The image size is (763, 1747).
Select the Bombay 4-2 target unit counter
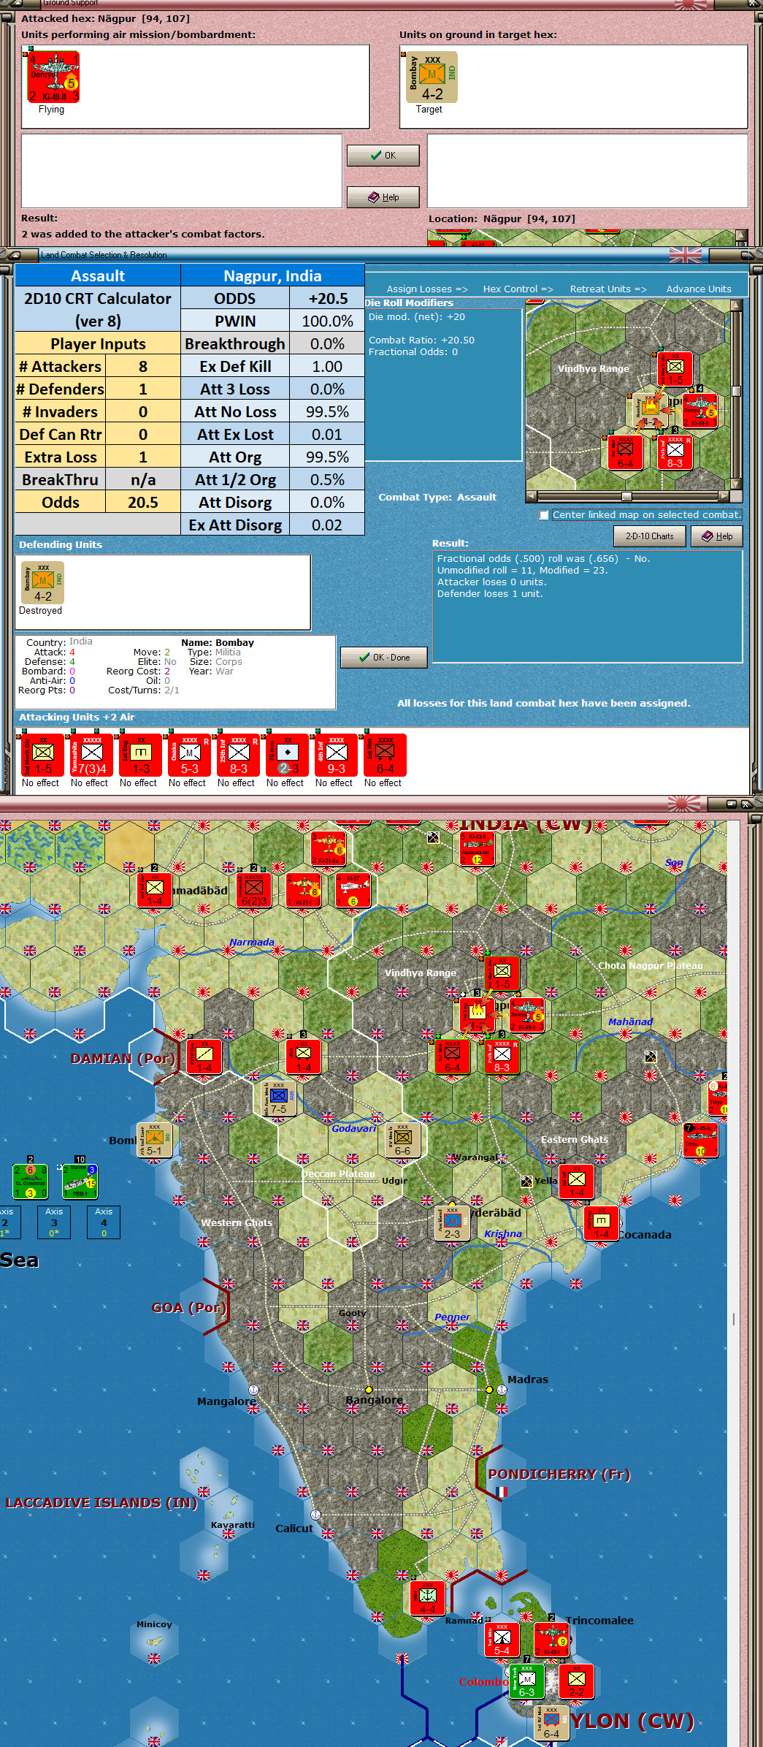432,77
